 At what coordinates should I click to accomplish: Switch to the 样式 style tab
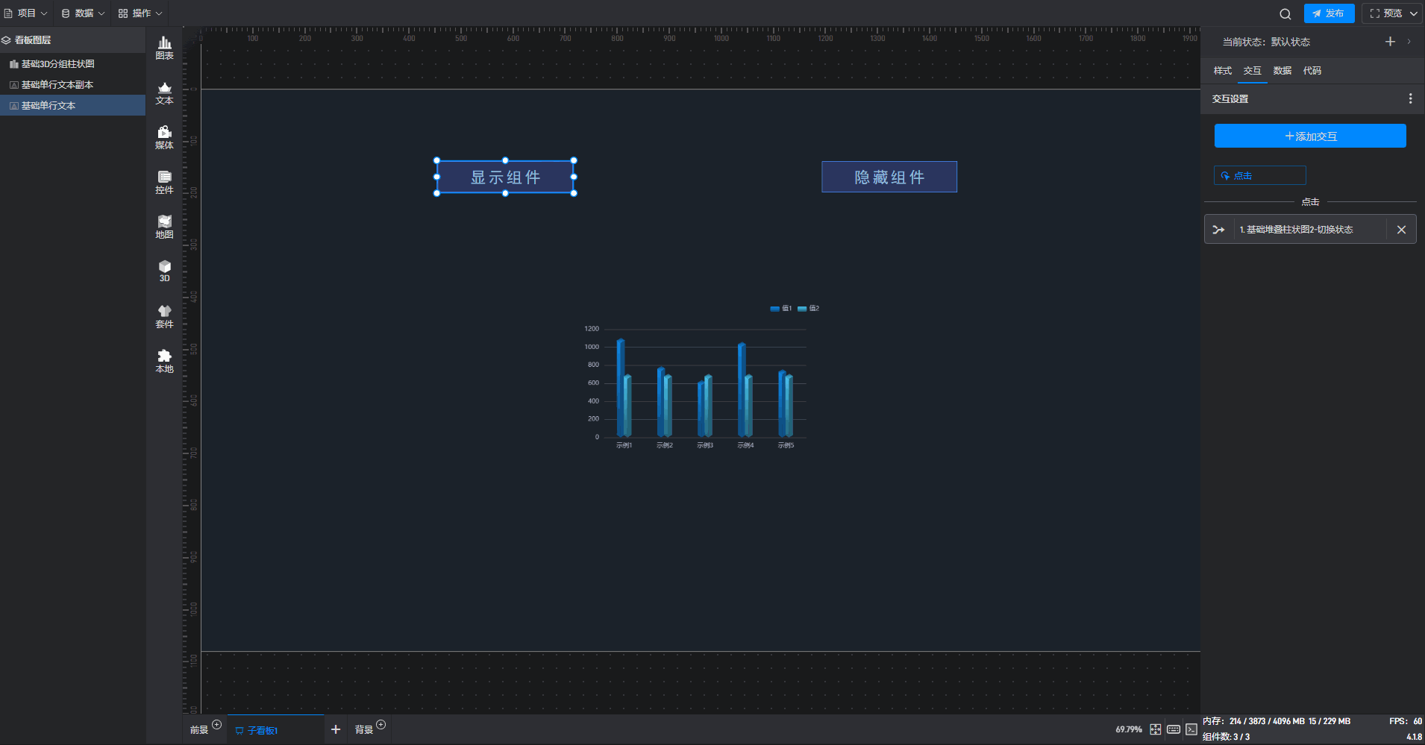pyautogui.click(x=1222, y=71)
